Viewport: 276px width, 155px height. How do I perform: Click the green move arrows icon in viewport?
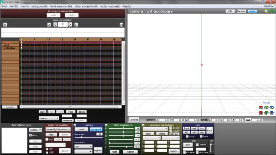(272, 11)
